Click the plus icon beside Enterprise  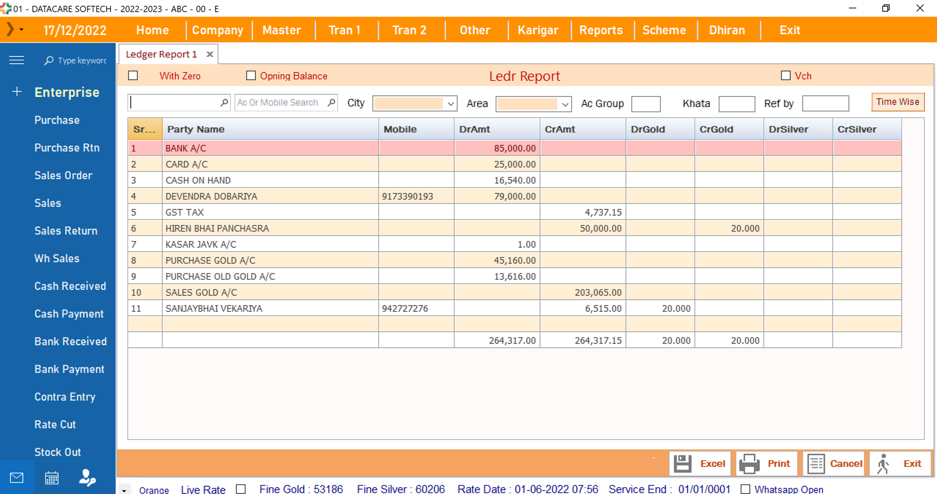point(17,91)
